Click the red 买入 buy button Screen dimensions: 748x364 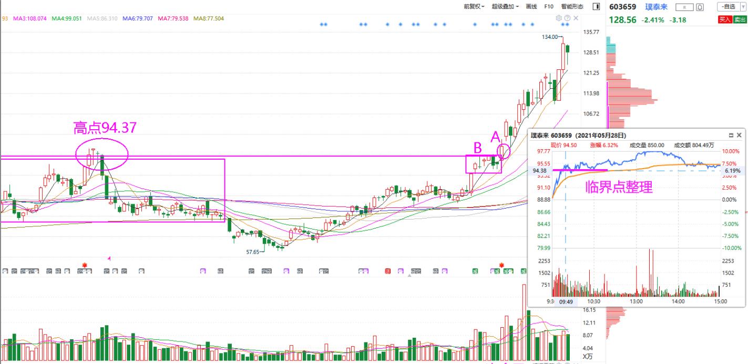click(x=725, y=19)
